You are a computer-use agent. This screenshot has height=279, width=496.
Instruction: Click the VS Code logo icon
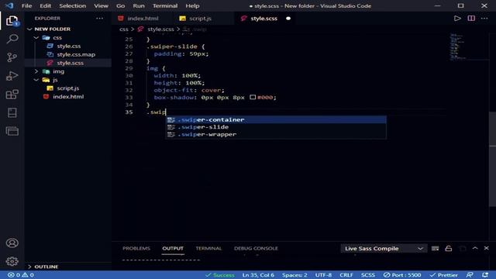coord(9,5)
